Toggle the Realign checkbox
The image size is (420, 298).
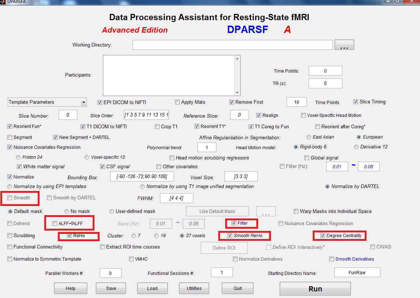259,115
